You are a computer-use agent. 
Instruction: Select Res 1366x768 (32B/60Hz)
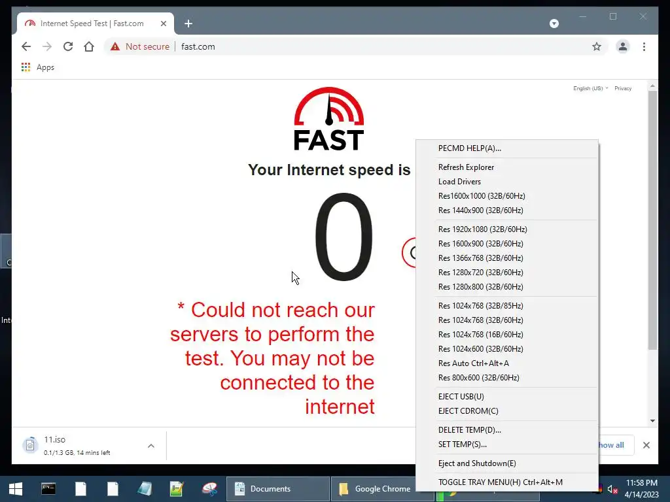[507, 258]
